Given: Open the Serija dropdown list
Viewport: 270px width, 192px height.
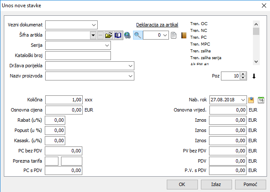Looking at the screenshot, I should coord(106,45).
